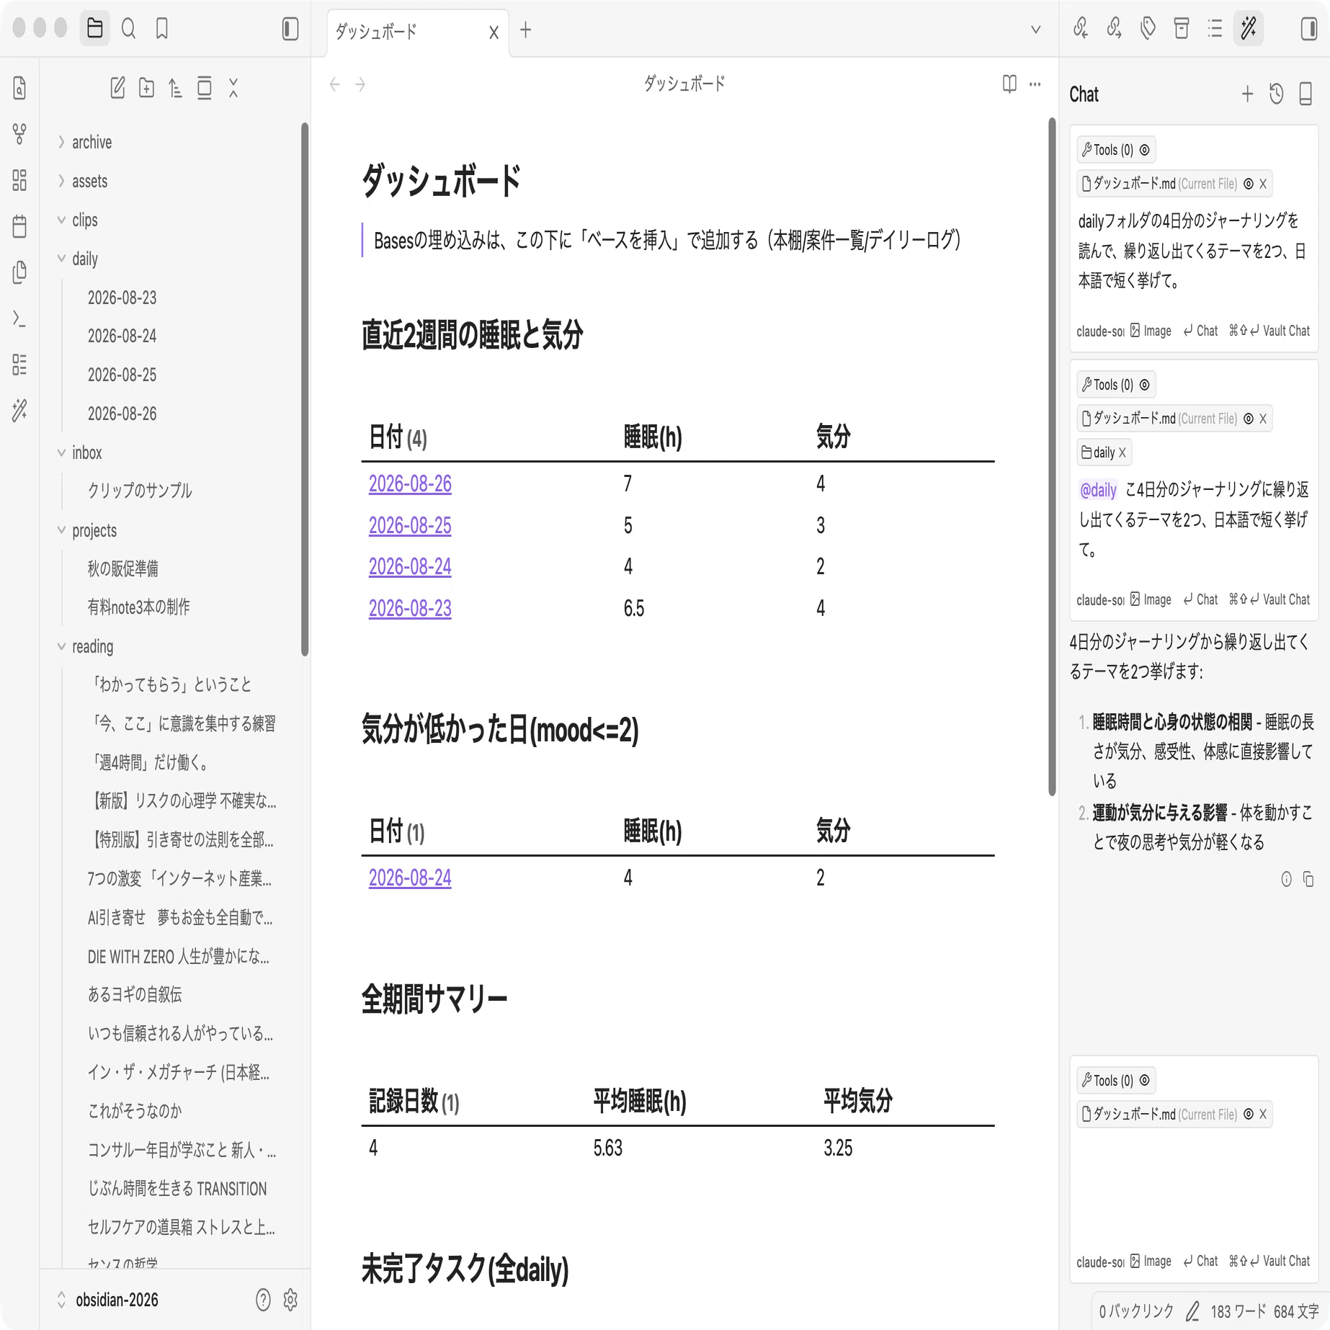Open the note's more options menu
The image size is (1330, 1330).
point(1035,84)
